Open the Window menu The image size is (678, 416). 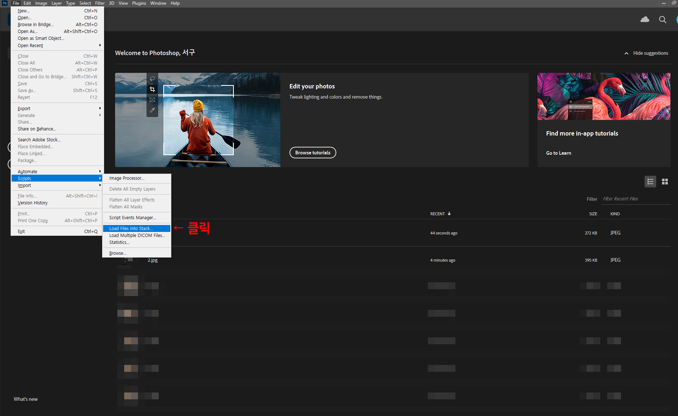(158, 3)
